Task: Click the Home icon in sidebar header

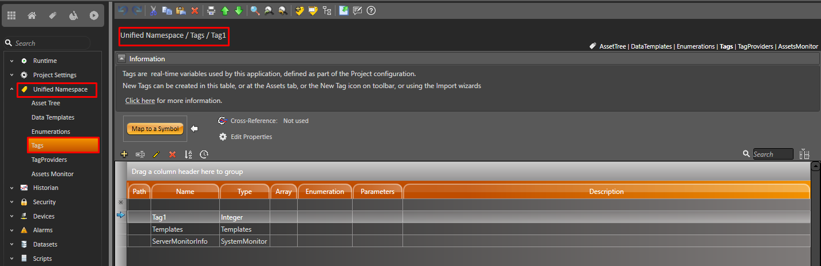Action: (31, 16)
